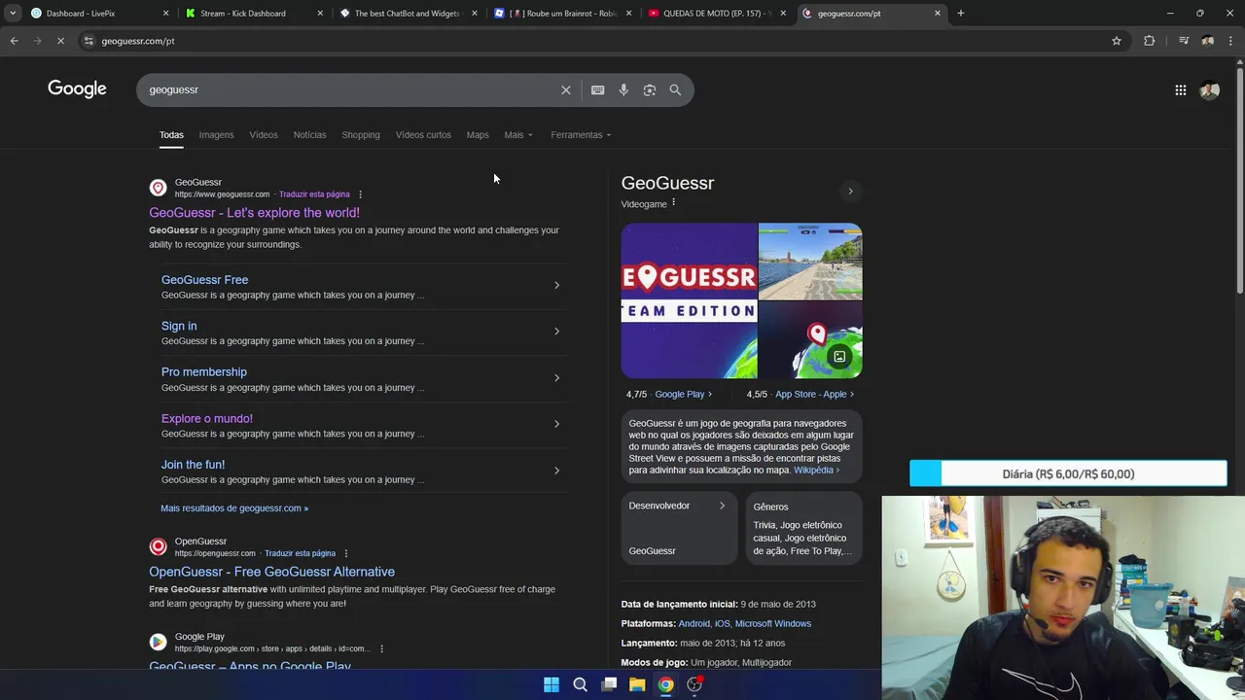Open the Chrome extensions puzzle icon

[x=1150, y=41]
